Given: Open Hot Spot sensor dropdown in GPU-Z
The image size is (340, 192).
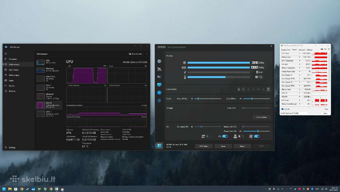Looking at the screenshot, I should pyautogui.click(x=299, y=64).
